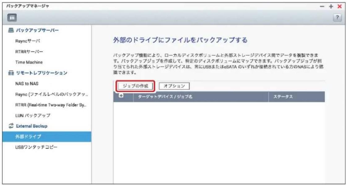Open RTRR (Real-time Two-way Folder Sync) item
The image size is (347, 185).
coord(51,105)
